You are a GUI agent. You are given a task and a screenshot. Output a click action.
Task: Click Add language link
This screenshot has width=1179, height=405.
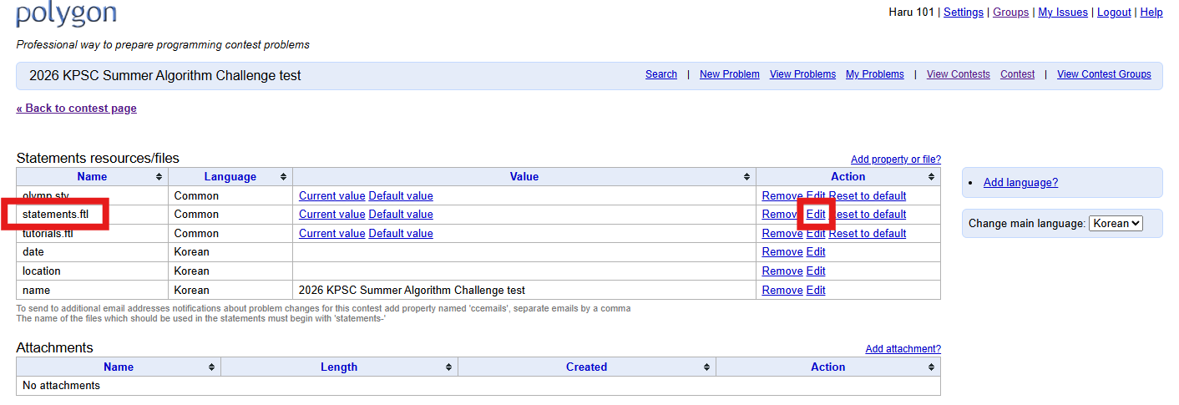(1020, 183)
